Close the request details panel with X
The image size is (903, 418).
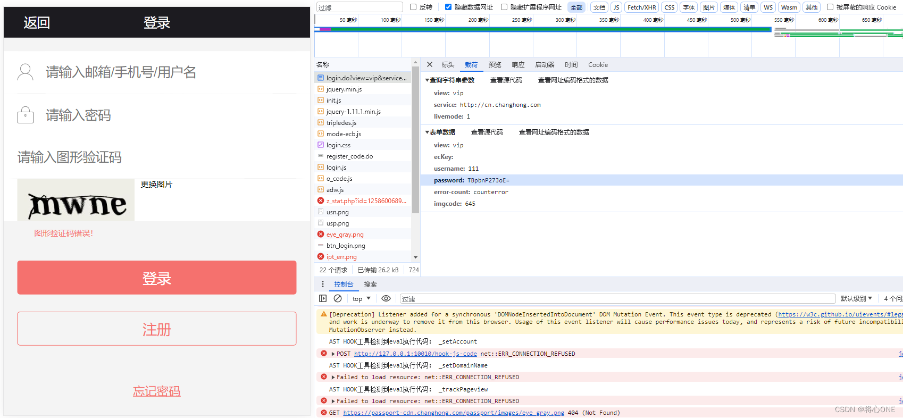click(x=430, y=64)
